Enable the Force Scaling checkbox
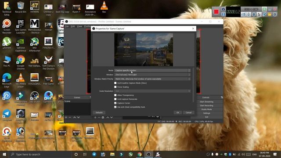 (x=115, y=87)
